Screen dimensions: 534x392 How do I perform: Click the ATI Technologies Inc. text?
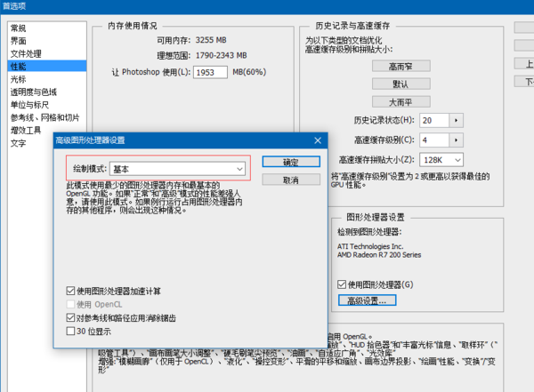[370, 246]
